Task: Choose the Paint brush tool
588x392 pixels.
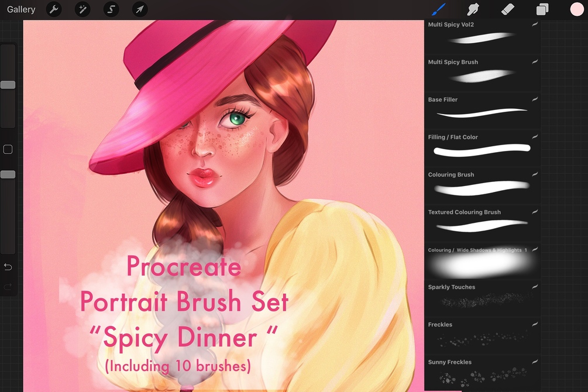Action: tap(438, 9)
